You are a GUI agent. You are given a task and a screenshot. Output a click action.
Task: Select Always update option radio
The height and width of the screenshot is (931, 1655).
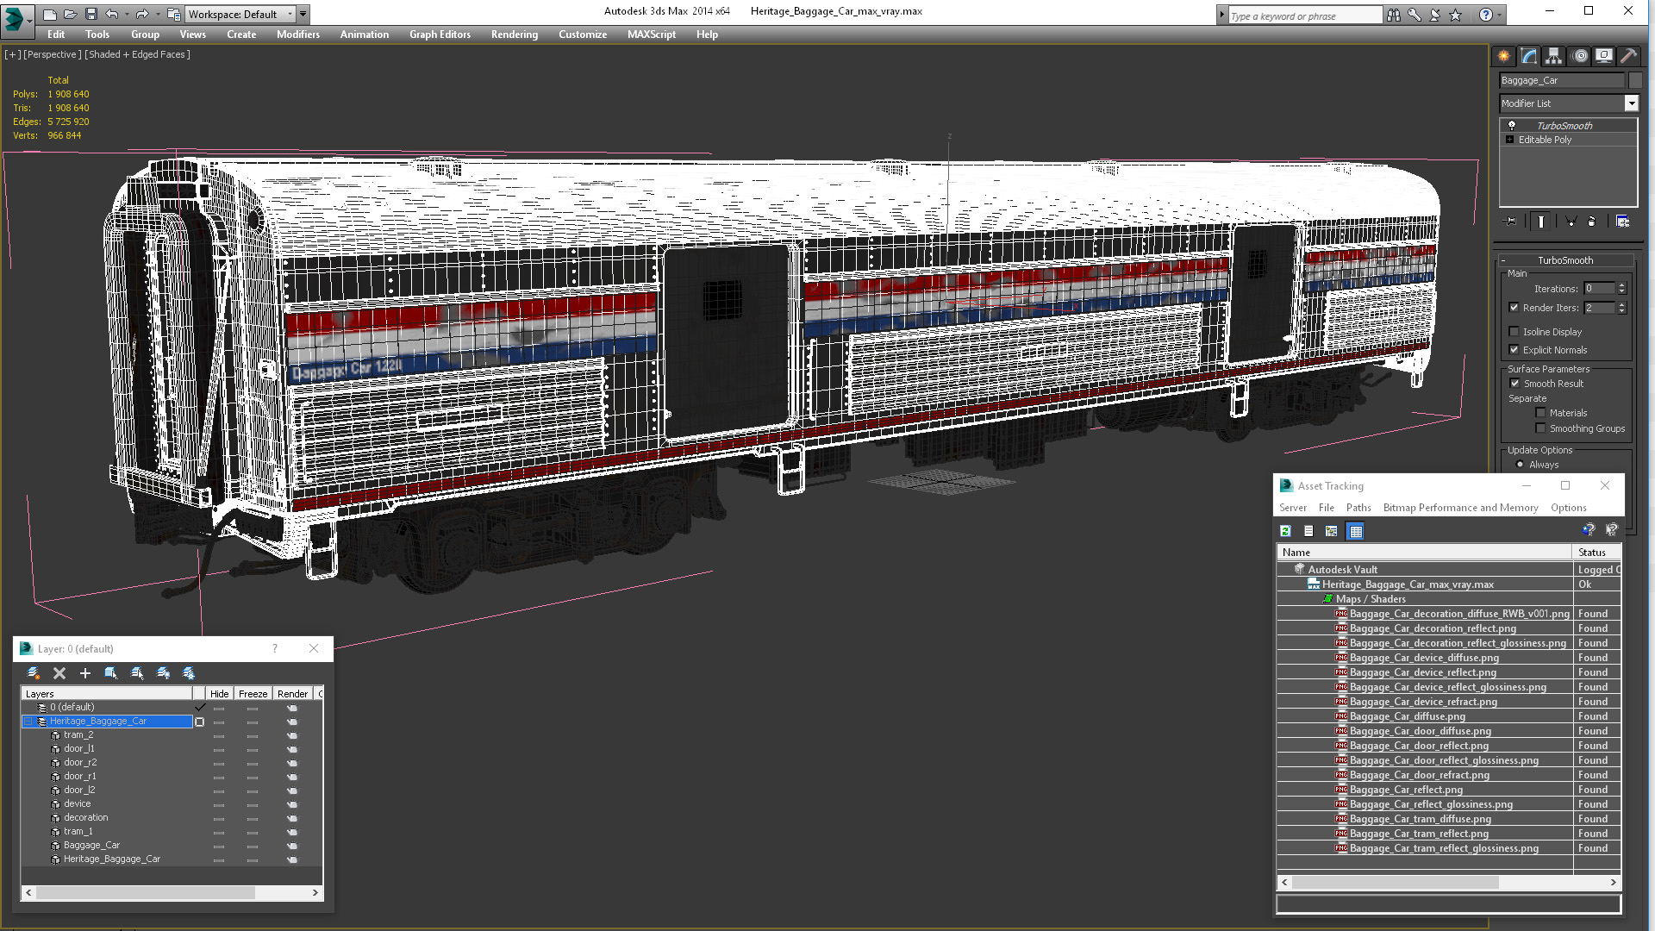pos(1521,465)
